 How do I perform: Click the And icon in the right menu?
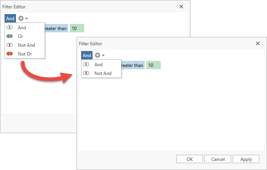click(86, 65)
